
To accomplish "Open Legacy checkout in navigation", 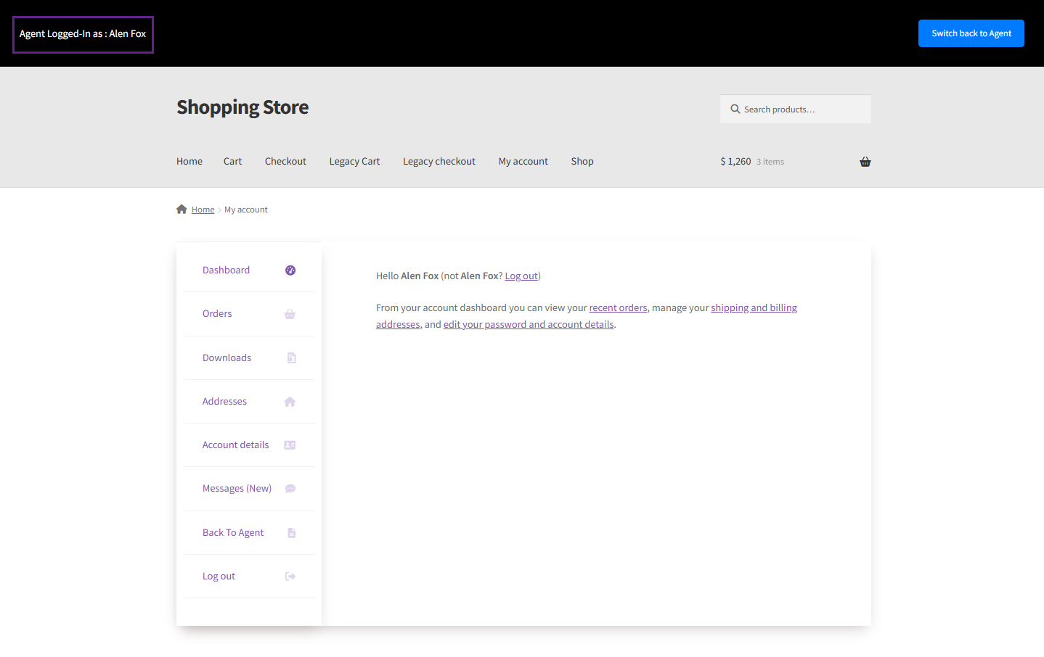I will pyautogui.click(x=439, y=161).
